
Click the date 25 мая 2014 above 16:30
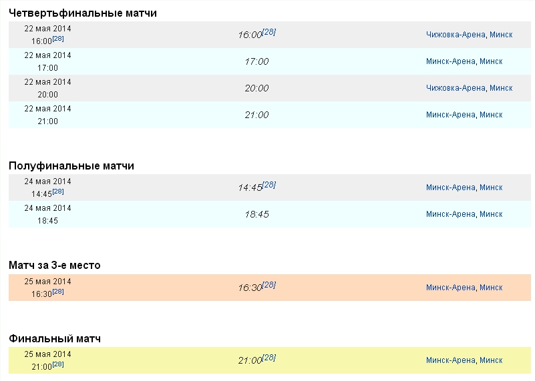48,282
